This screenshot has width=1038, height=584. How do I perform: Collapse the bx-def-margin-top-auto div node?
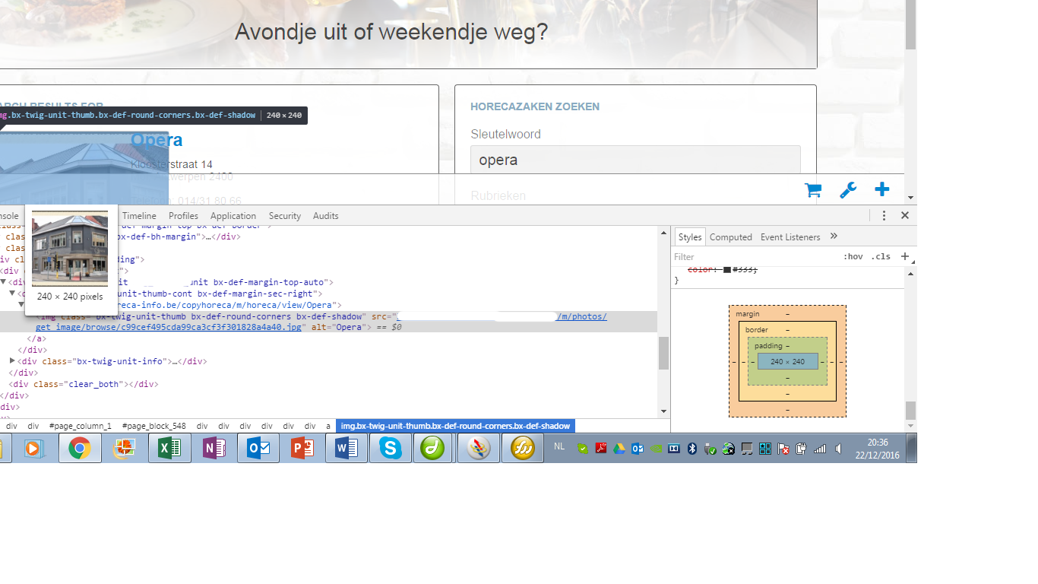point(5,282)
